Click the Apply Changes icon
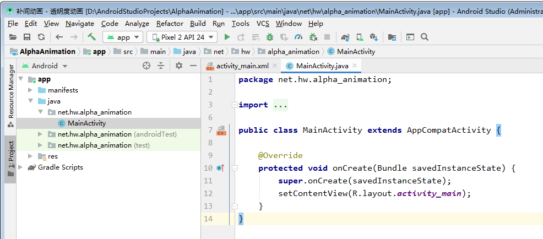This screenshot has width=543, height=239. click(241, 37)
